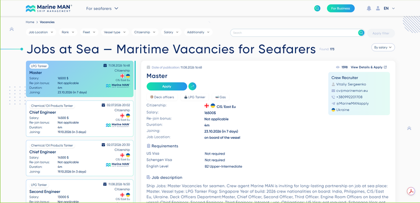Click the Requirements clipboard icon
The image size is (420, 203).
coord(149,146)
